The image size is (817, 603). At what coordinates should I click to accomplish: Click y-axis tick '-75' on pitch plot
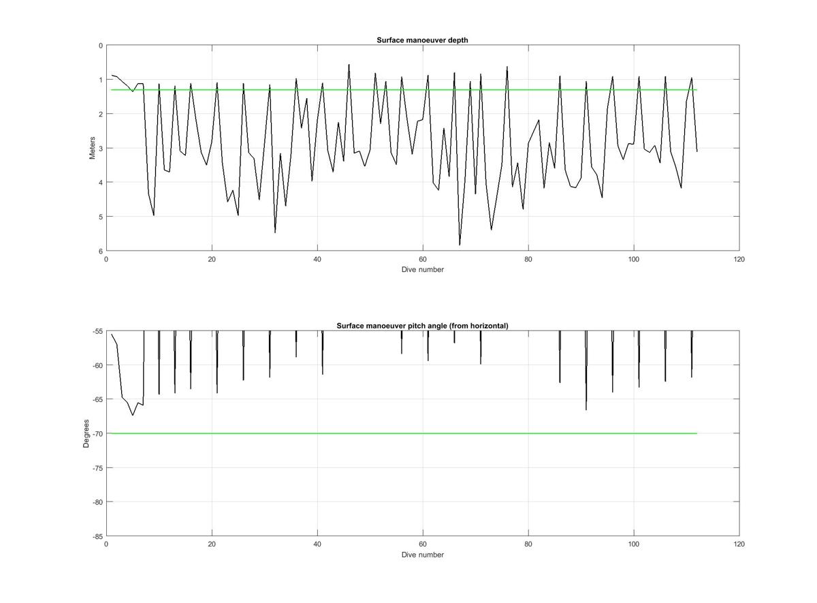[x=97, y=468]
